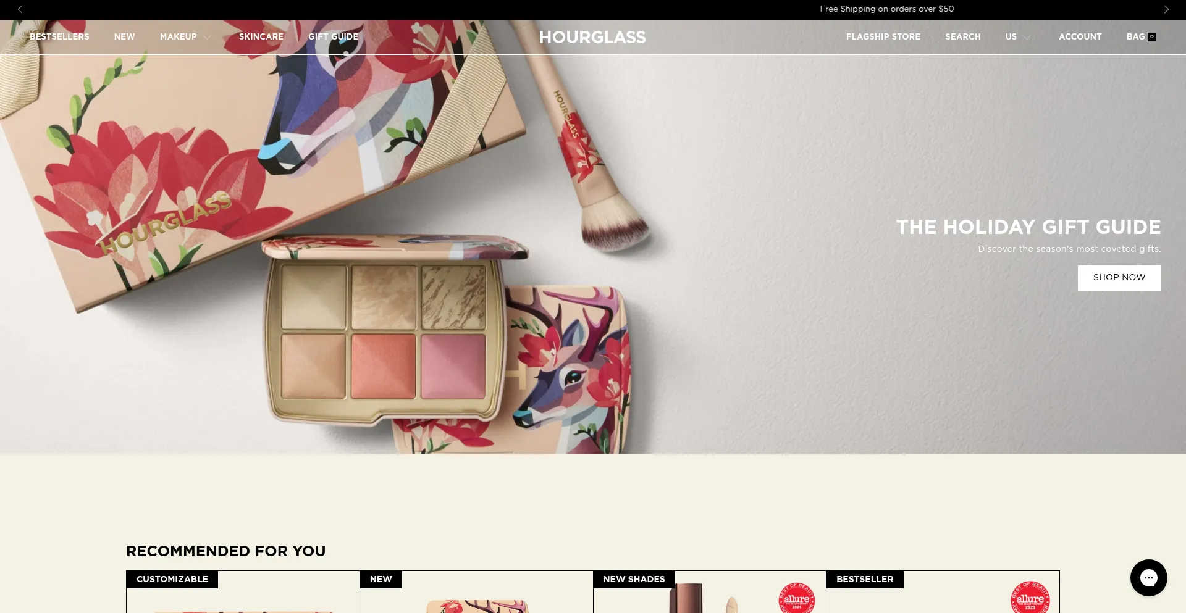Click the Holiday Gift Guide headline
The width and height of the screenshot is (1186, 613).
[1028, 227]
